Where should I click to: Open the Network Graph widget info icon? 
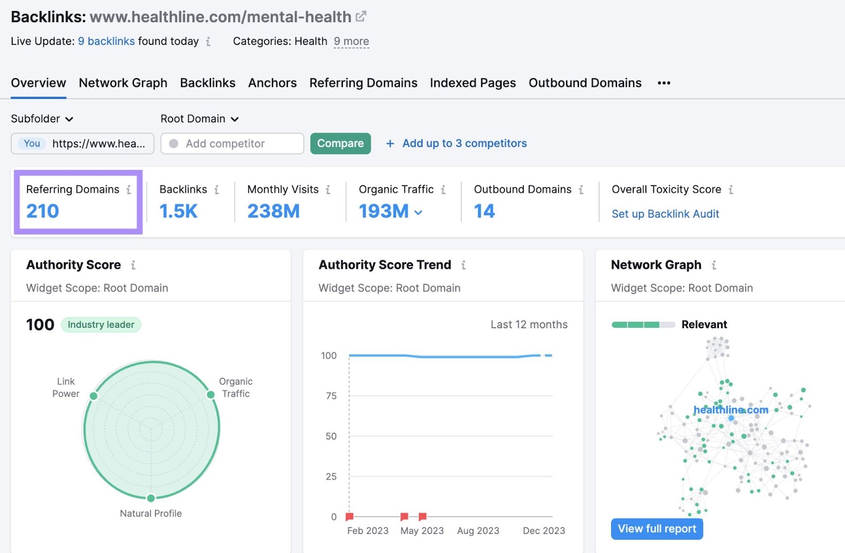[x=714, y=265]
